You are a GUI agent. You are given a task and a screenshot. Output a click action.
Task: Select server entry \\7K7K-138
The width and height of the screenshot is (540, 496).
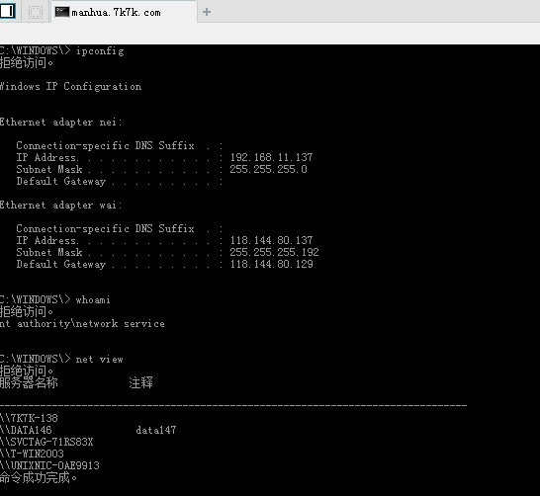29,418
